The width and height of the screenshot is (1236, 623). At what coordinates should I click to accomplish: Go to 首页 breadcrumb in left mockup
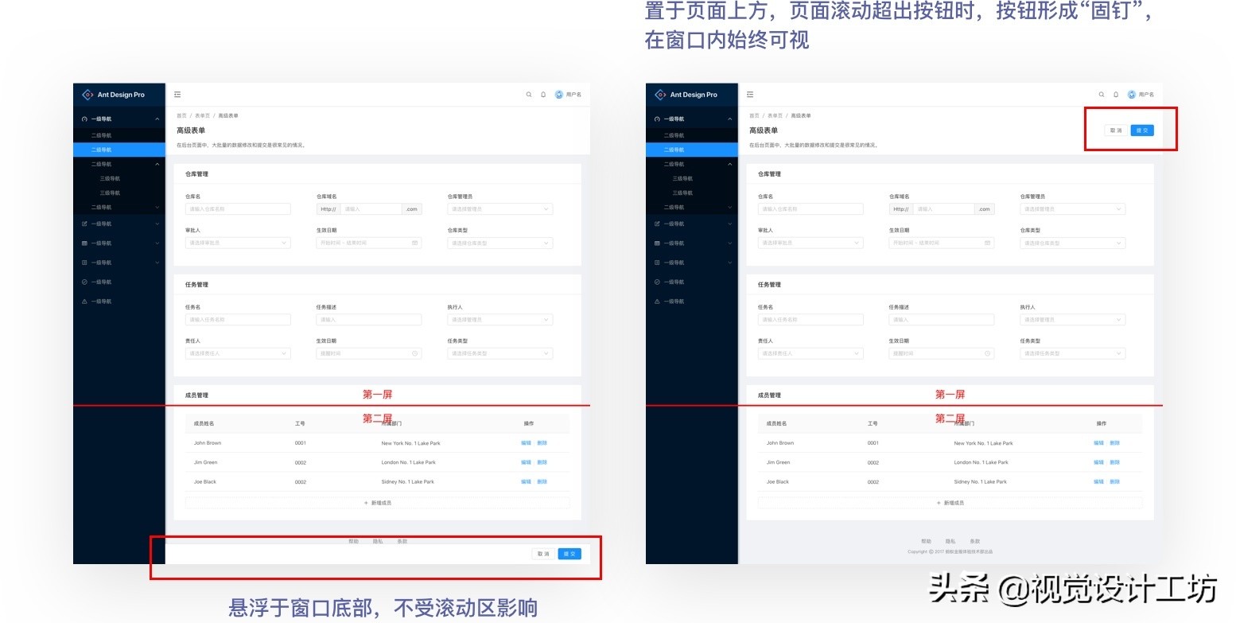pos(181,116)
